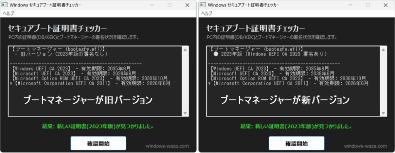Image resolution: width=395 pixels, height=153 pixels.
Task: Click scroll down arrow in left results box
Action: [185, 113]
